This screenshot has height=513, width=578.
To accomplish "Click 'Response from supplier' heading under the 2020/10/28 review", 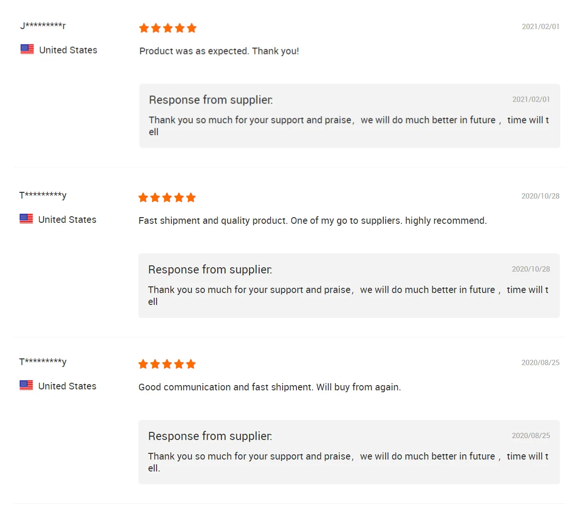I will [x=210, y=270].
